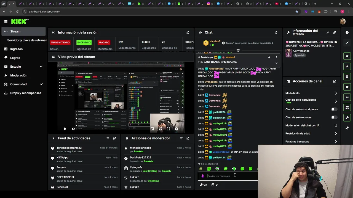Pop out the Información del stream panel
The image size is (353, 198).
[x=335, y=32]
